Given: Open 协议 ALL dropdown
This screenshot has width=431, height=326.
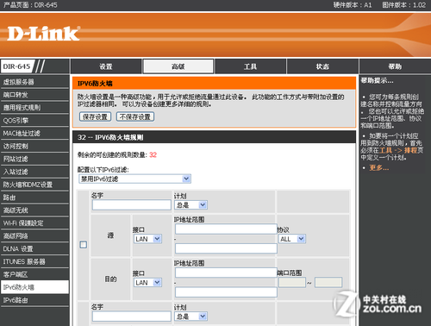Looking at the screenshot, I should 292,239.
